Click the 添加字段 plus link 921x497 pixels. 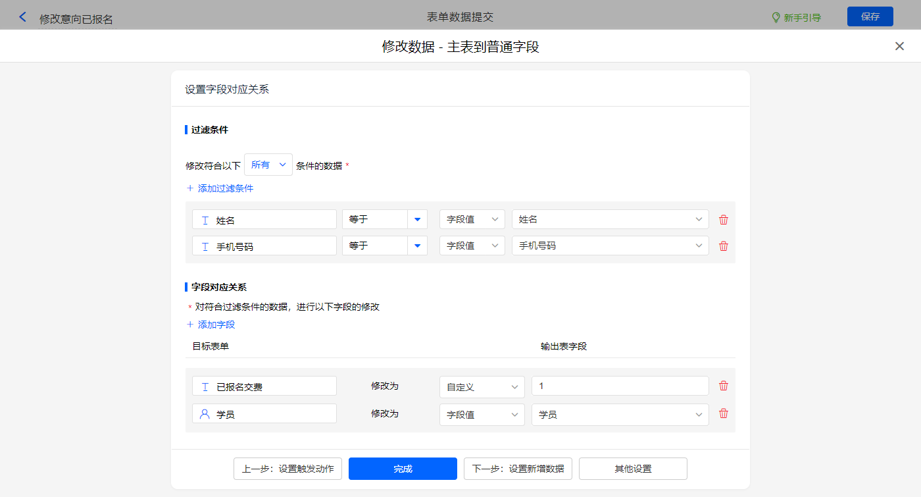[x=211, y=325]
